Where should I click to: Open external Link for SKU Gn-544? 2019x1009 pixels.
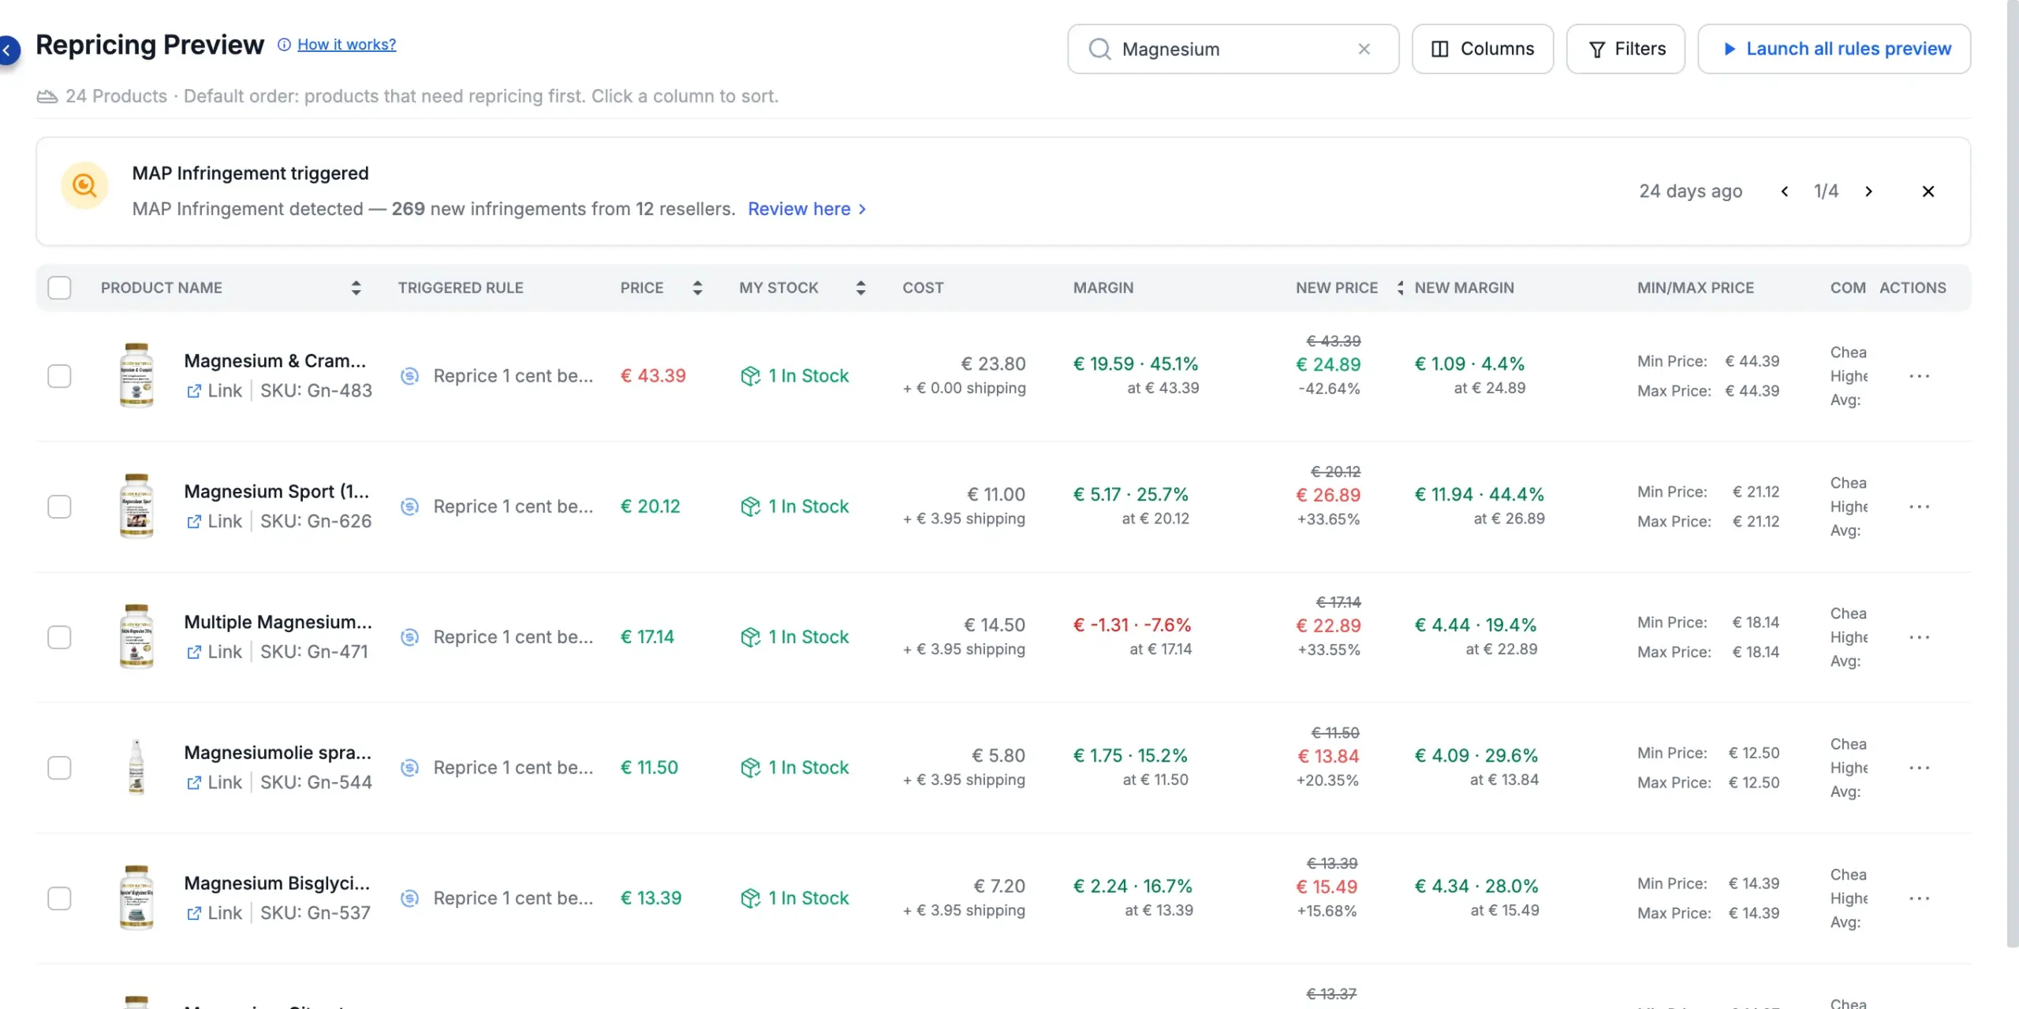214,782
